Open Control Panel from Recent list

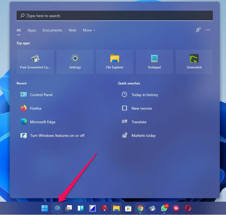coord(36,95)
